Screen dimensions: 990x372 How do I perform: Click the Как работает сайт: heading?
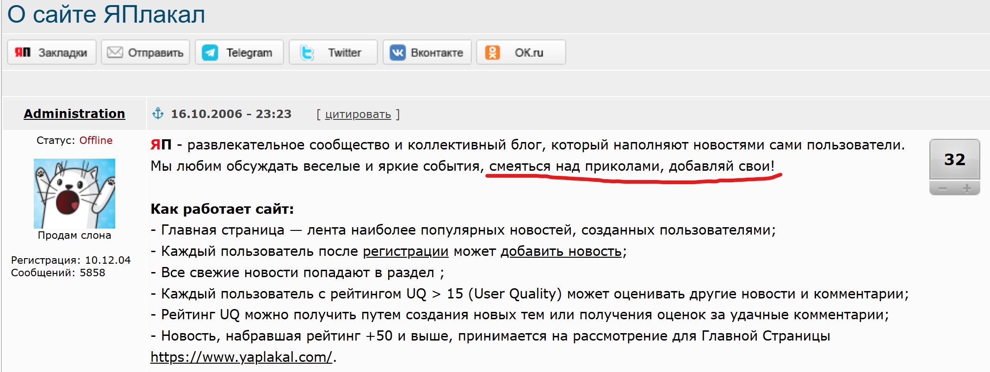[222, 209]
